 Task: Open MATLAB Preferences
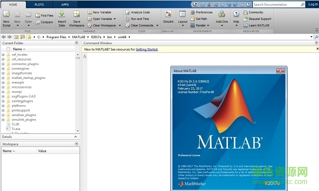click(x=202, y=12)
